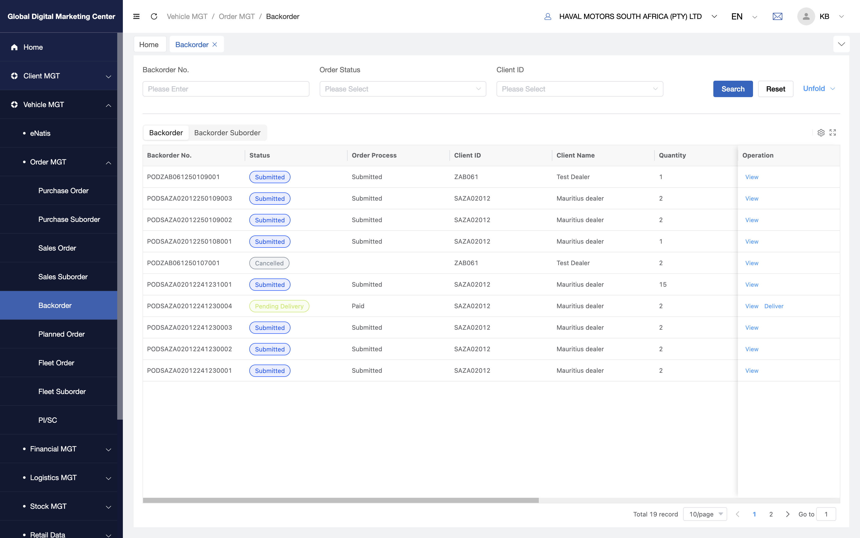The height and width of the screenshot is (538, 860).
Task: Click quantity 15 cell
Action: (663, 284)
